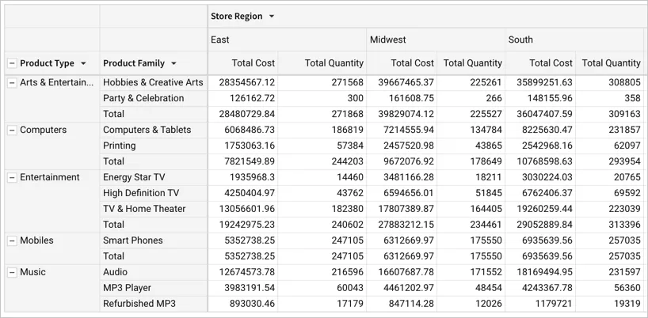Click cell value 18211
This screenshot has width=648, height=318.
click(x=489, y=177)
